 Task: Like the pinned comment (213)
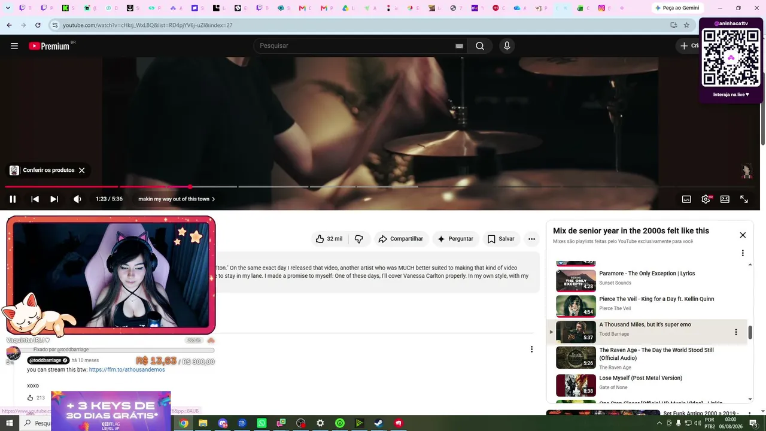[31, 397]
